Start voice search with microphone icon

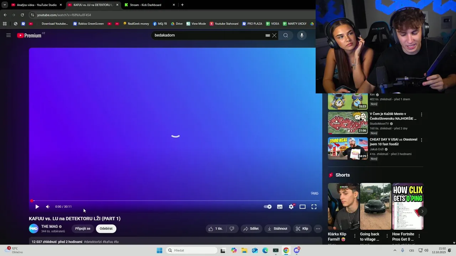[x=302, y=35]
